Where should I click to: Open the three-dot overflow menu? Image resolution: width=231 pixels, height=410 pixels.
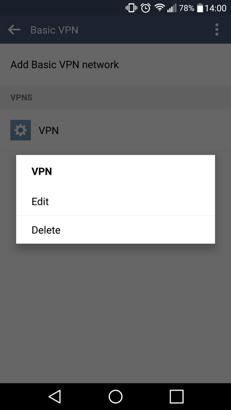(217, 30)
